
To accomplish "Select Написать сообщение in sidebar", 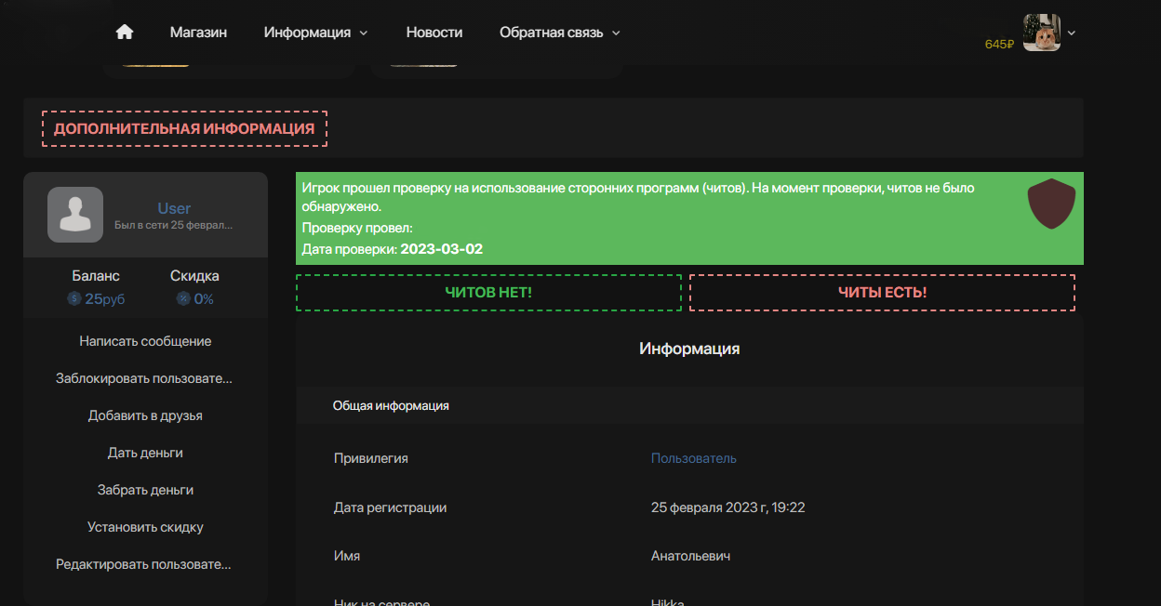I will pyautogui.click(x=145, y=341).
